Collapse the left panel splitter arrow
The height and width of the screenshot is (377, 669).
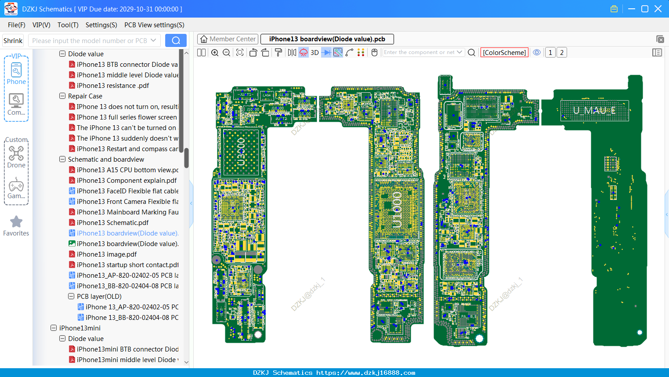click(x=191, y=203)
